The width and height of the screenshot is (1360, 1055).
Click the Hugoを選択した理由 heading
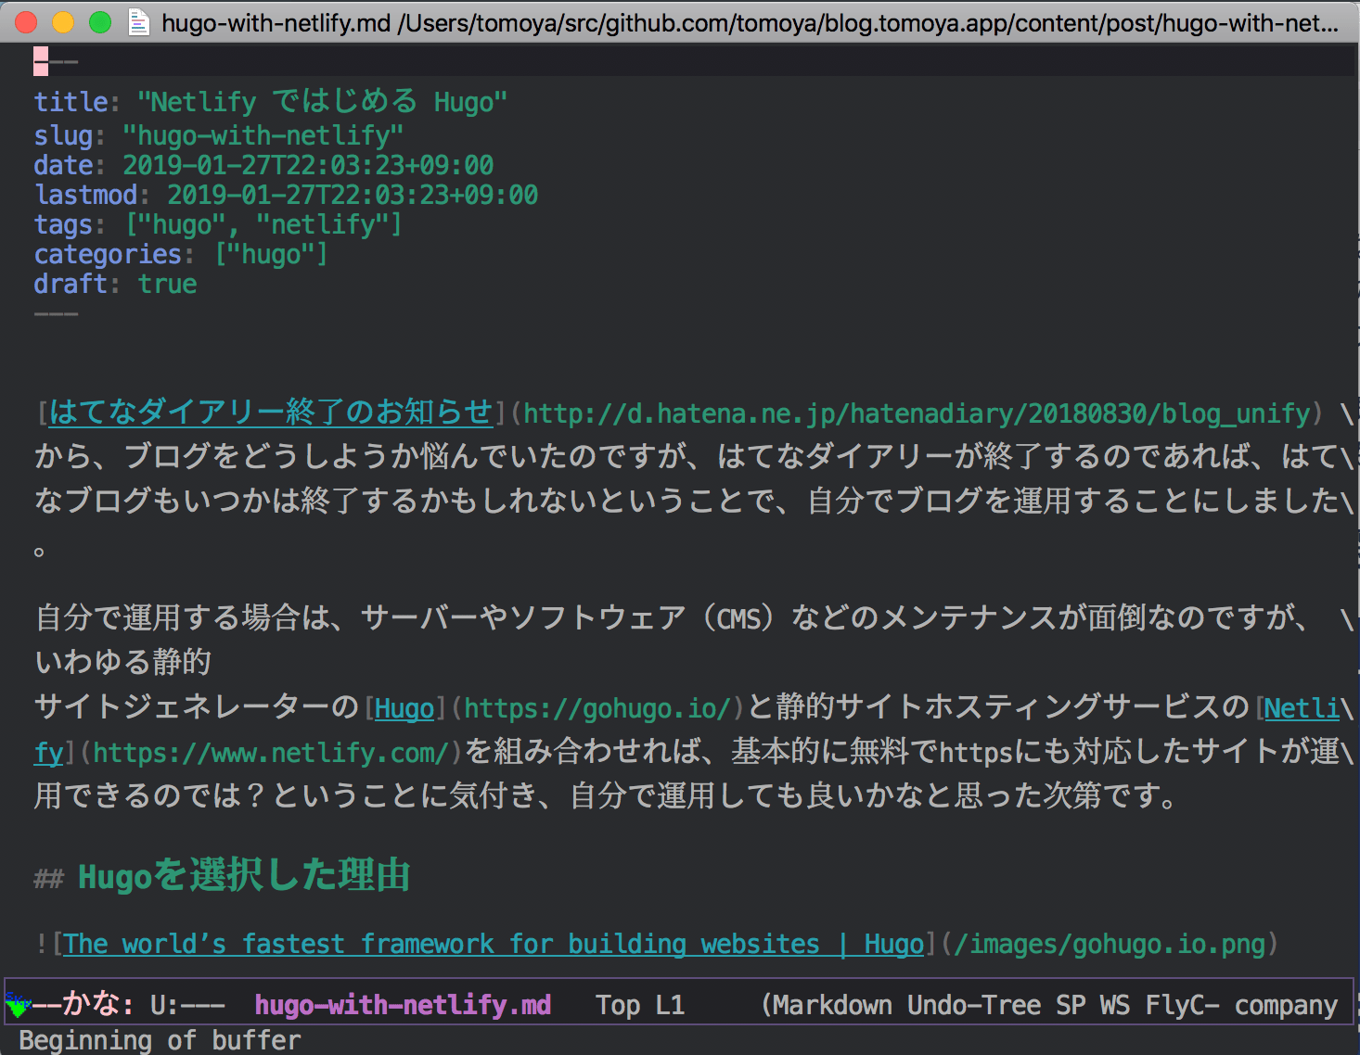(244, 876)
